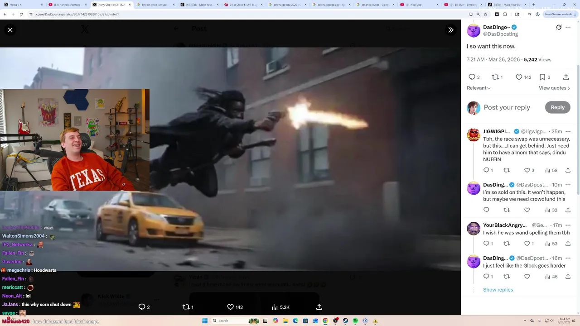The image size is (580, 326).
Task: Collapse the side panel with the double chevron
Action: 451,30
